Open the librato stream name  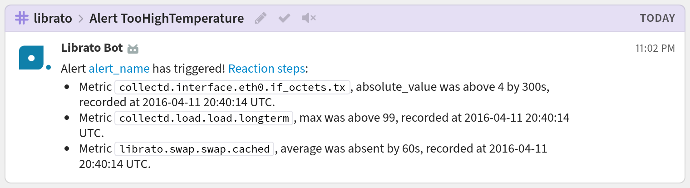coord(53,19)
